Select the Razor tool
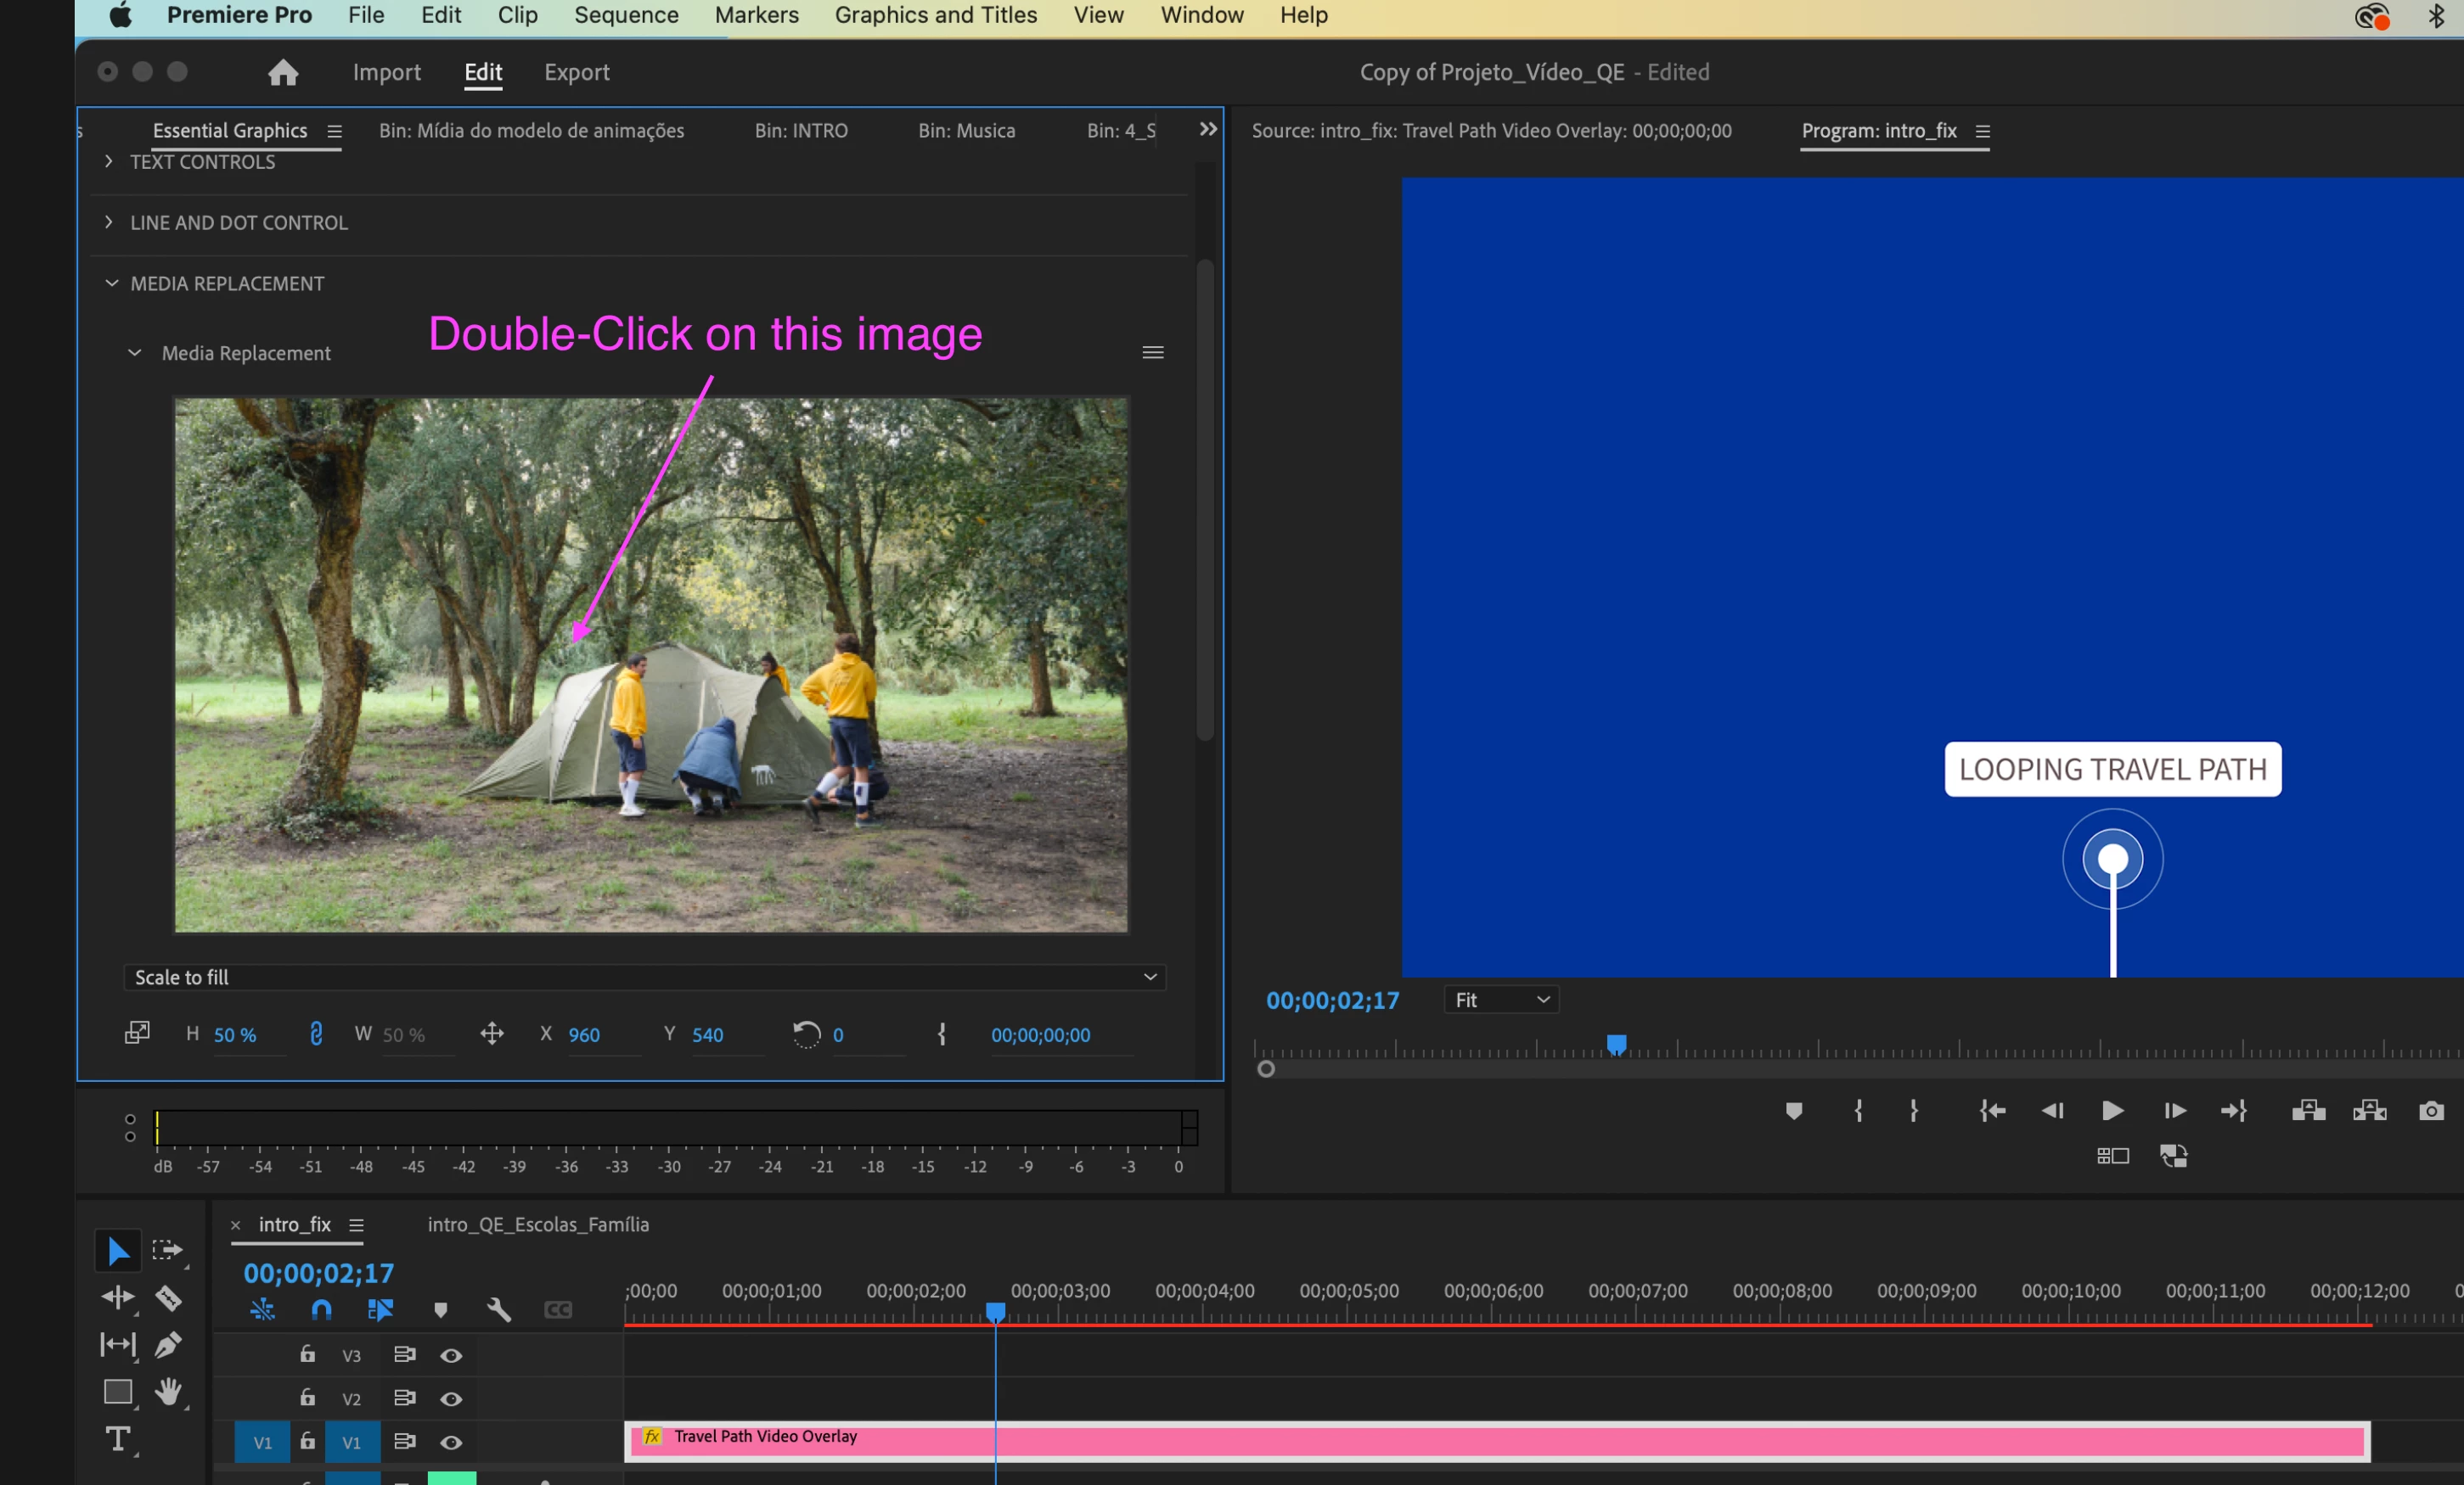2464x1485 pixels. [x=168, y=1298]
